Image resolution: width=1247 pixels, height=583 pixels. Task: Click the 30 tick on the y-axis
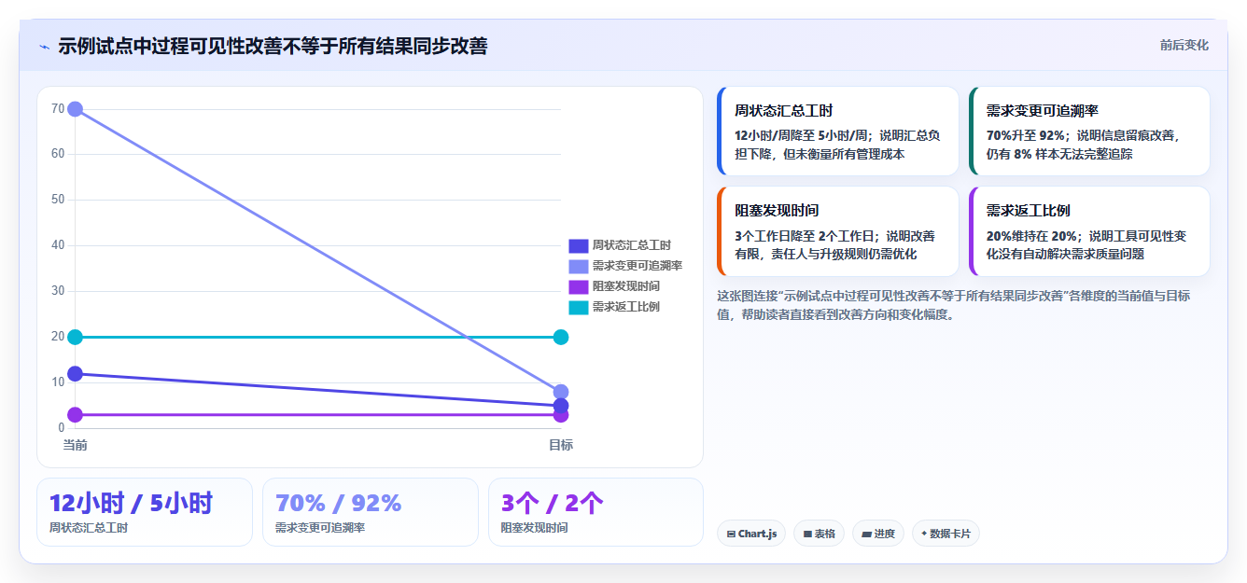tap(58, 291)
